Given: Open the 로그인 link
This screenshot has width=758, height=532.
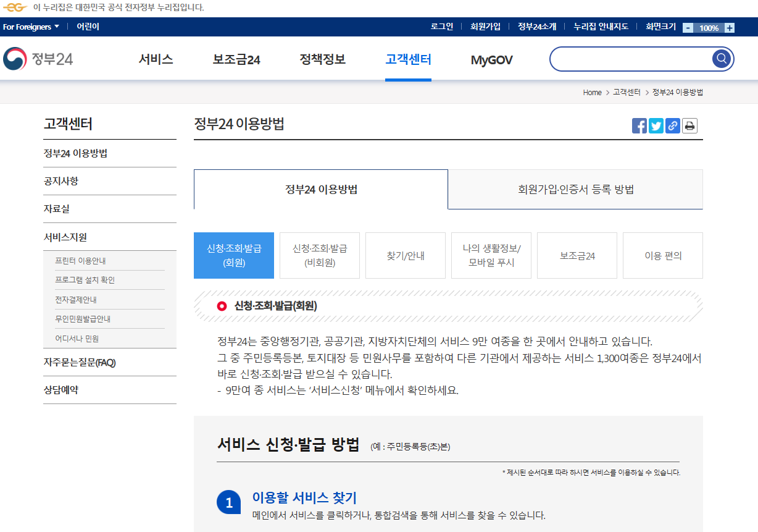Looking at the screenshot, I should tap(443, 27).
